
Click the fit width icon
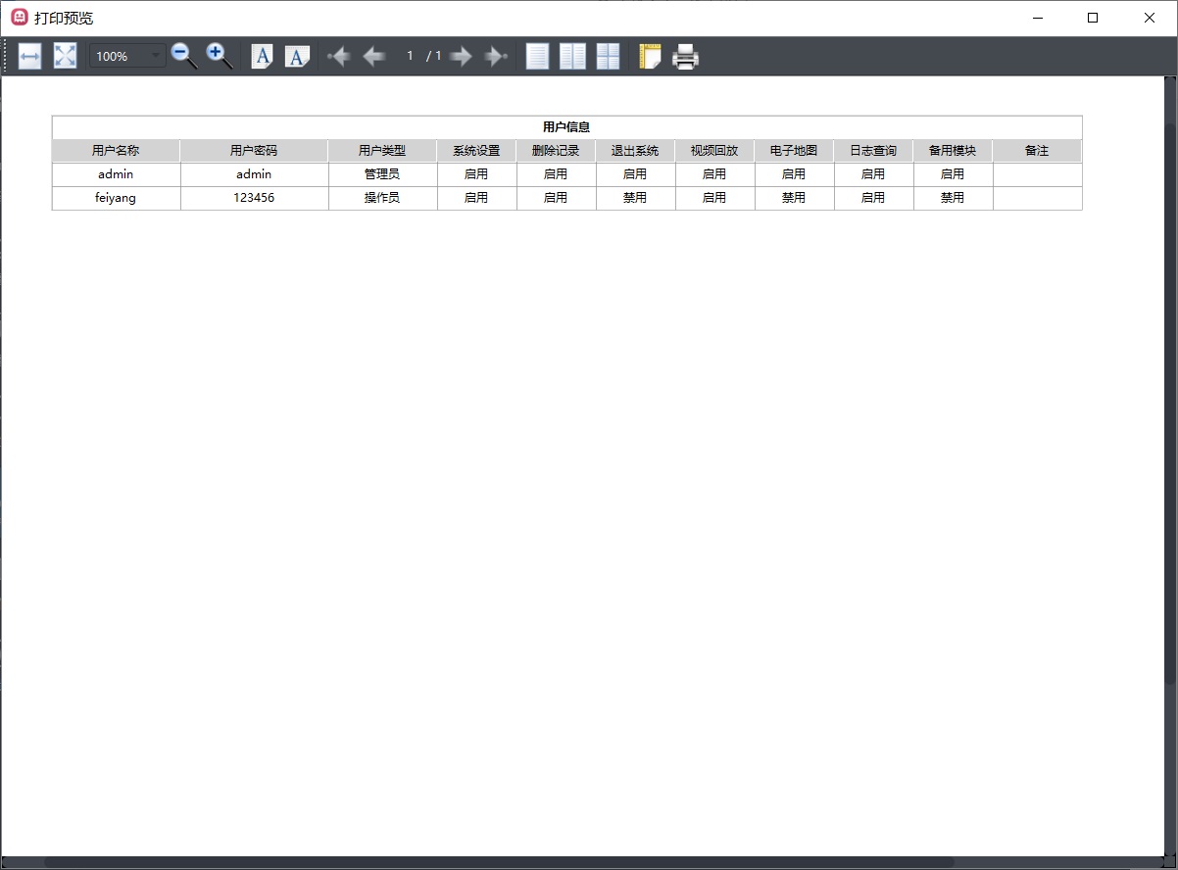(x=29, y=57)
